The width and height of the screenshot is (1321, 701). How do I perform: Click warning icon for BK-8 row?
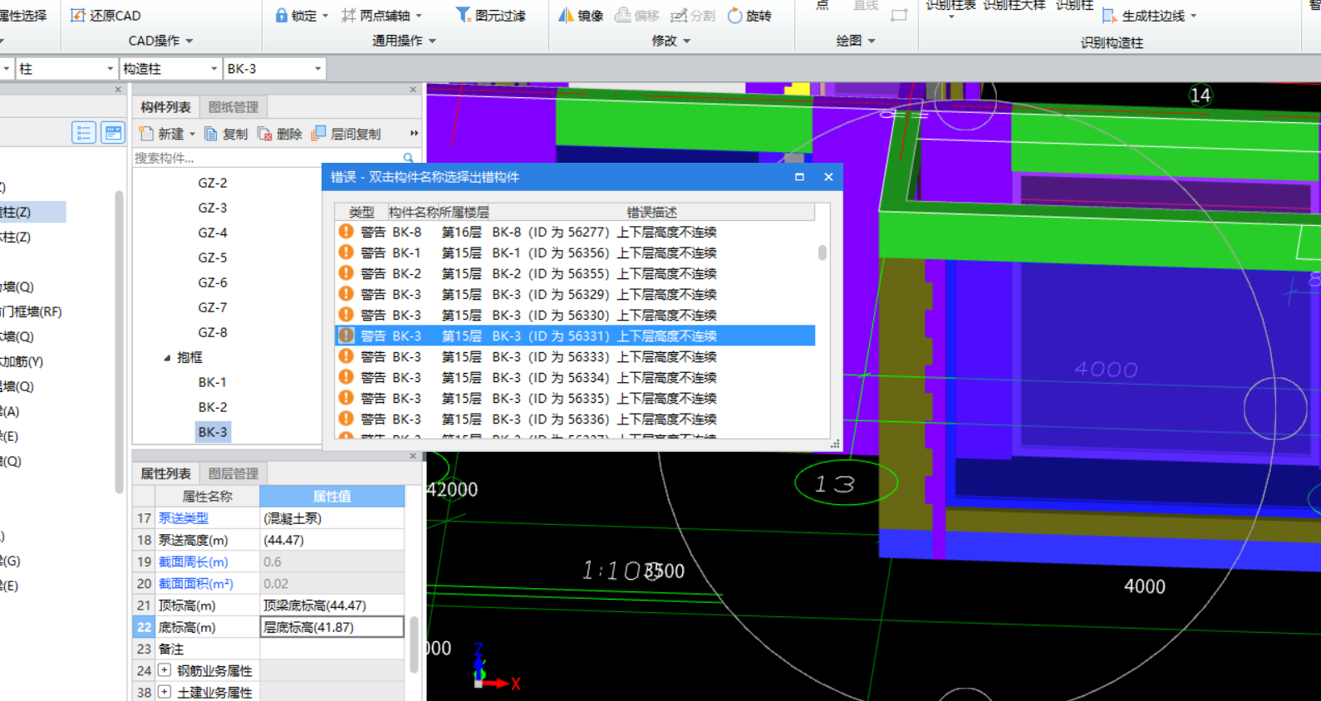[x=346, y=232]
